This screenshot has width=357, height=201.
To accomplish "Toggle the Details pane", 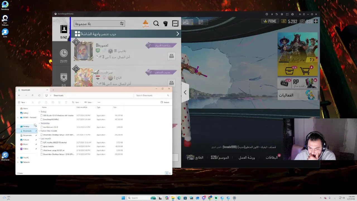I will (165, 102).
